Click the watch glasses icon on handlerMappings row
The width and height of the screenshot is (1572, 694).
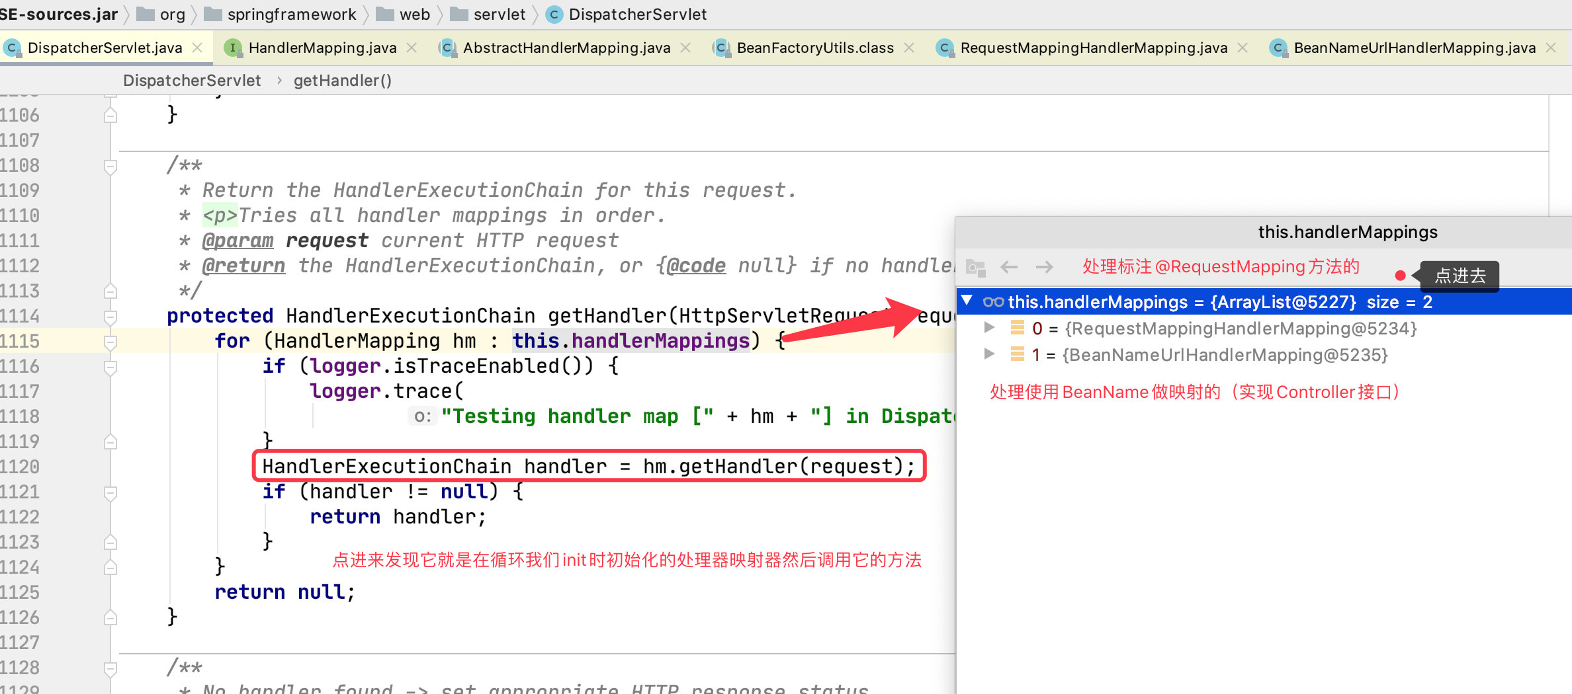(993, 302)
